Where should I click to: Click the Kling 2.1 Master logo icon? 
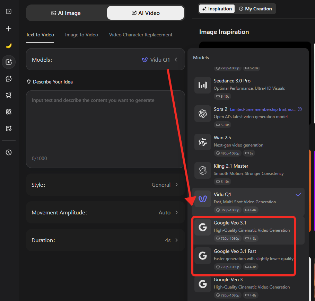point(202,170)
